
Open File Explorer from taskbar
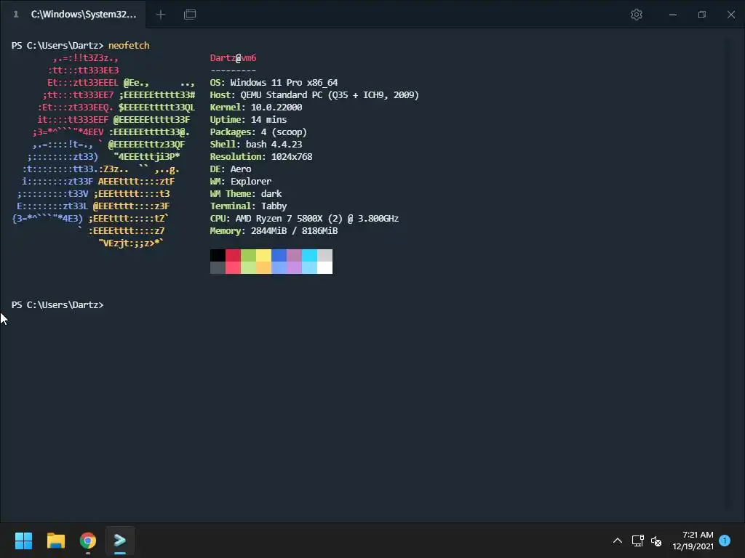tap(55, 541)
